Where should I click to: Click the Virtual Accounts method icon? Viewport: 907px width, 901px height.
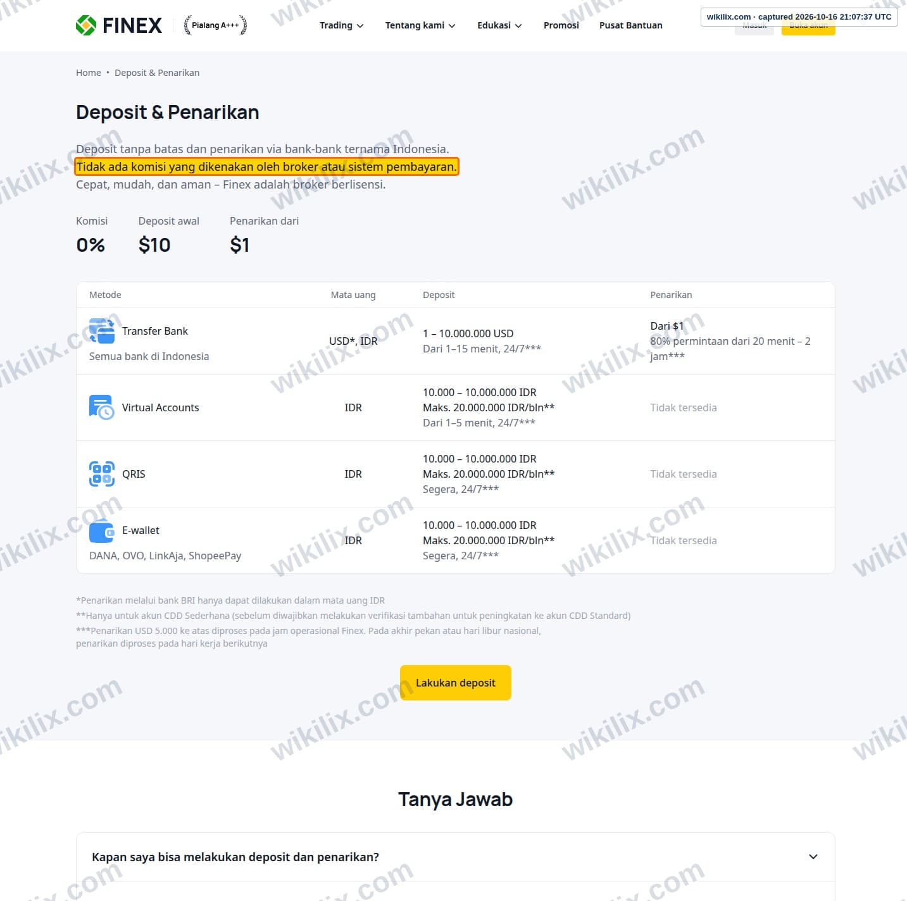[102, 407]
